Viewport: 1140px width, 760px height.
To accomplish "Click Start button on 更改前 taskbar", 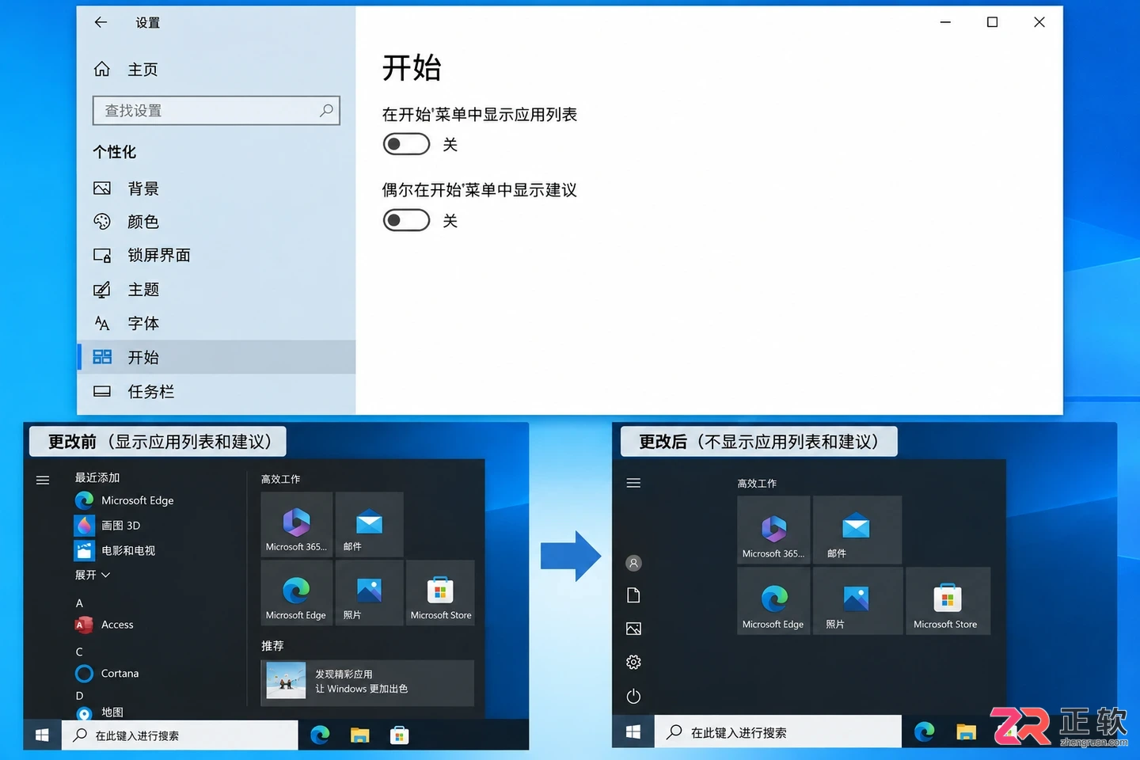I will (42, 735).
